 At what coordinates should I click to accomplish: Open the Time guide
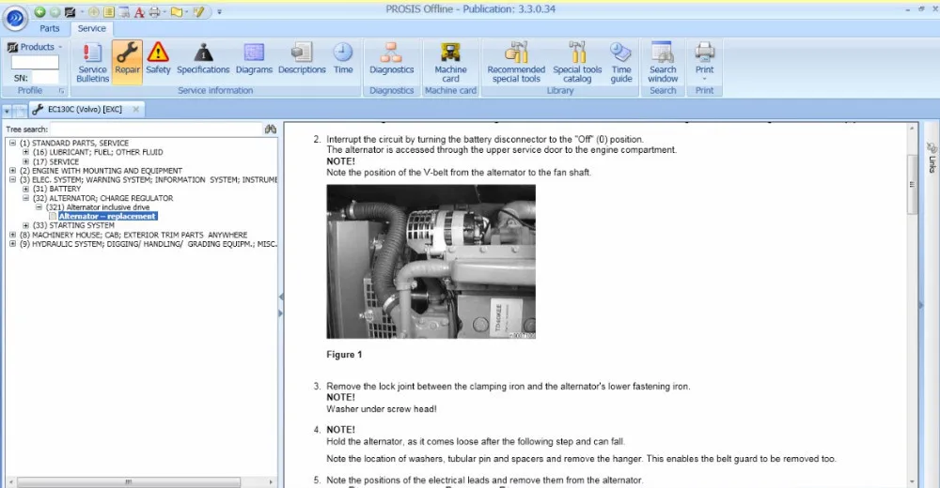621,62
